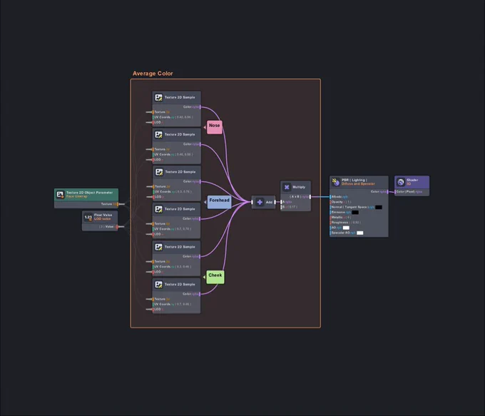Click the Multiply (A x B) output port
This screenshot has width=485, height=416.
(x=310, y=196)
